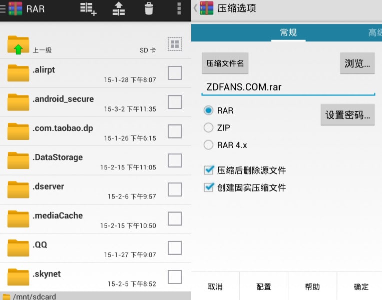Tap date 15-1-28 下午8:07

pyautogui.click(x=130, y=80)
